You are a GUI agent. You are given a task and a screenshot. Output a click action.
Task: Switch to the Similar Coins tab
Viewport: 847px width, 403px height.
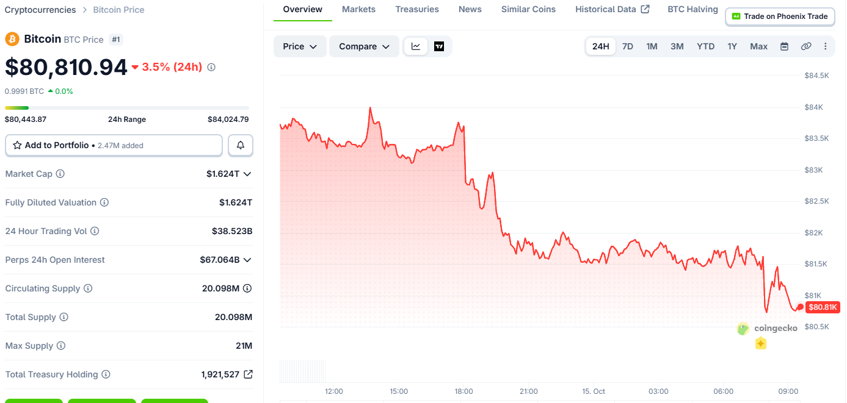point(528,9)
